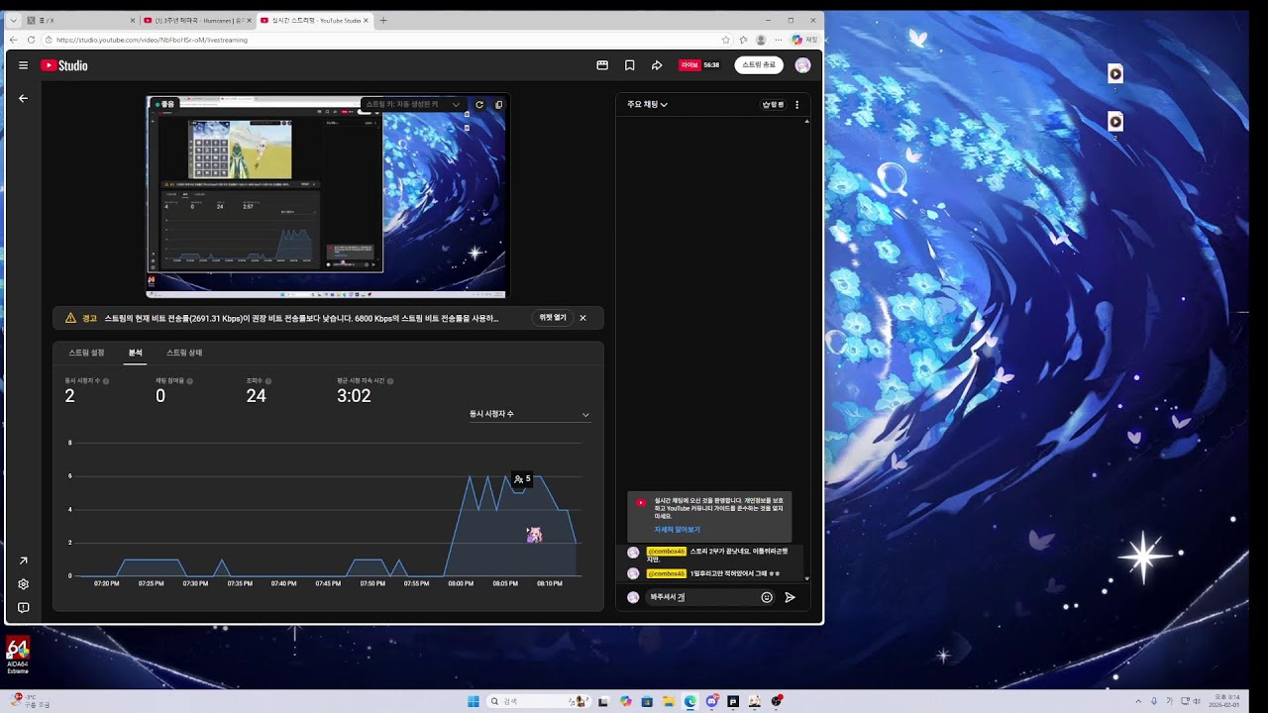This screenshot has width=1268, height=713.
Task: Click the 위젯 열기 button
Action: pos(553,318)
